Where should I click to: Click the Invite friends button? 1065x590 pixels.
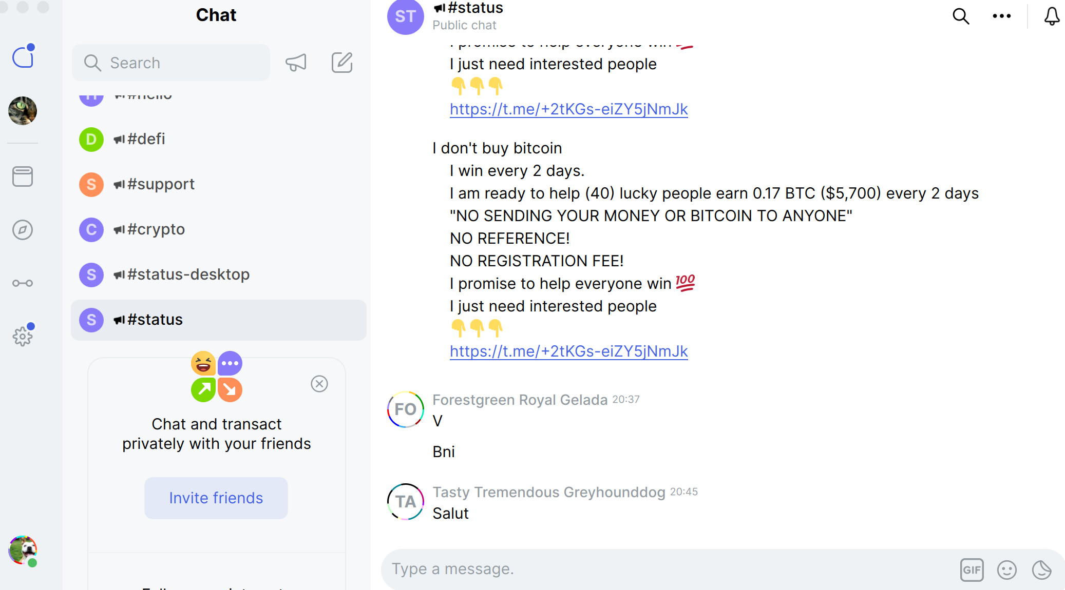tap(216, 498)
